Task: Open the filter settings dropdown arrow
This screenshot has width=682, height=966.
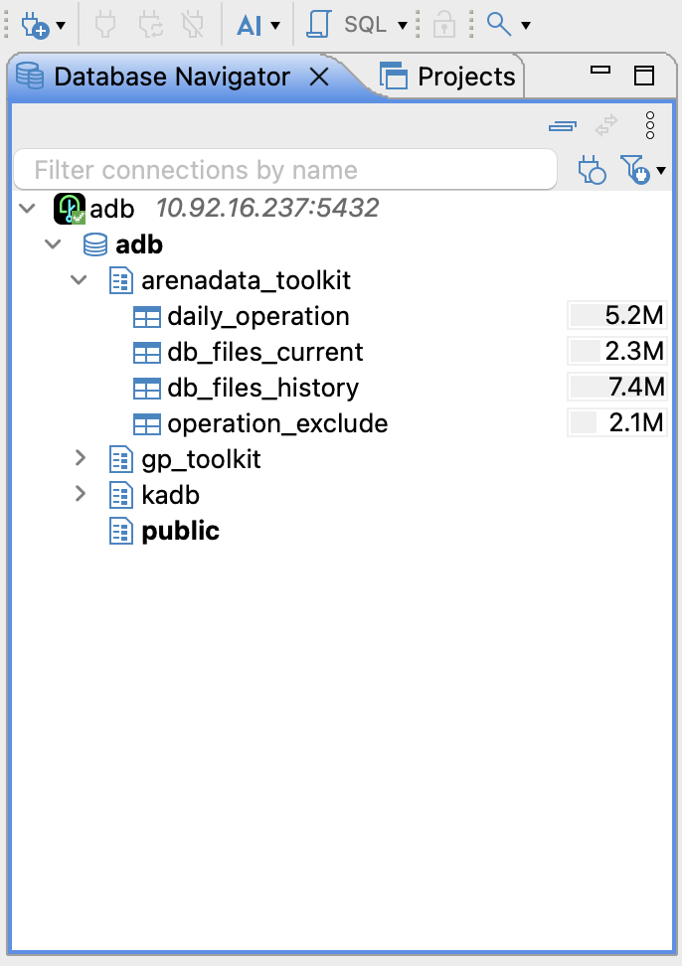Action: tap(659, 171)
